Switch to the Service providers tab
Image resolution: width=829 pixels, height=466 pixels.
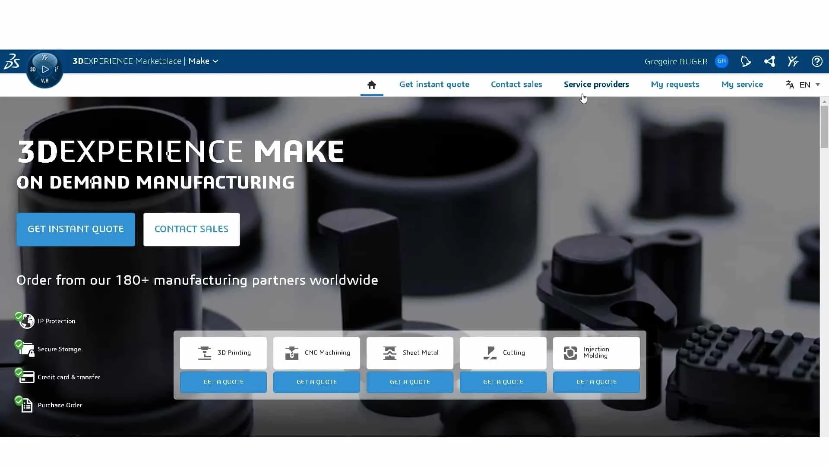coord(596,85)
